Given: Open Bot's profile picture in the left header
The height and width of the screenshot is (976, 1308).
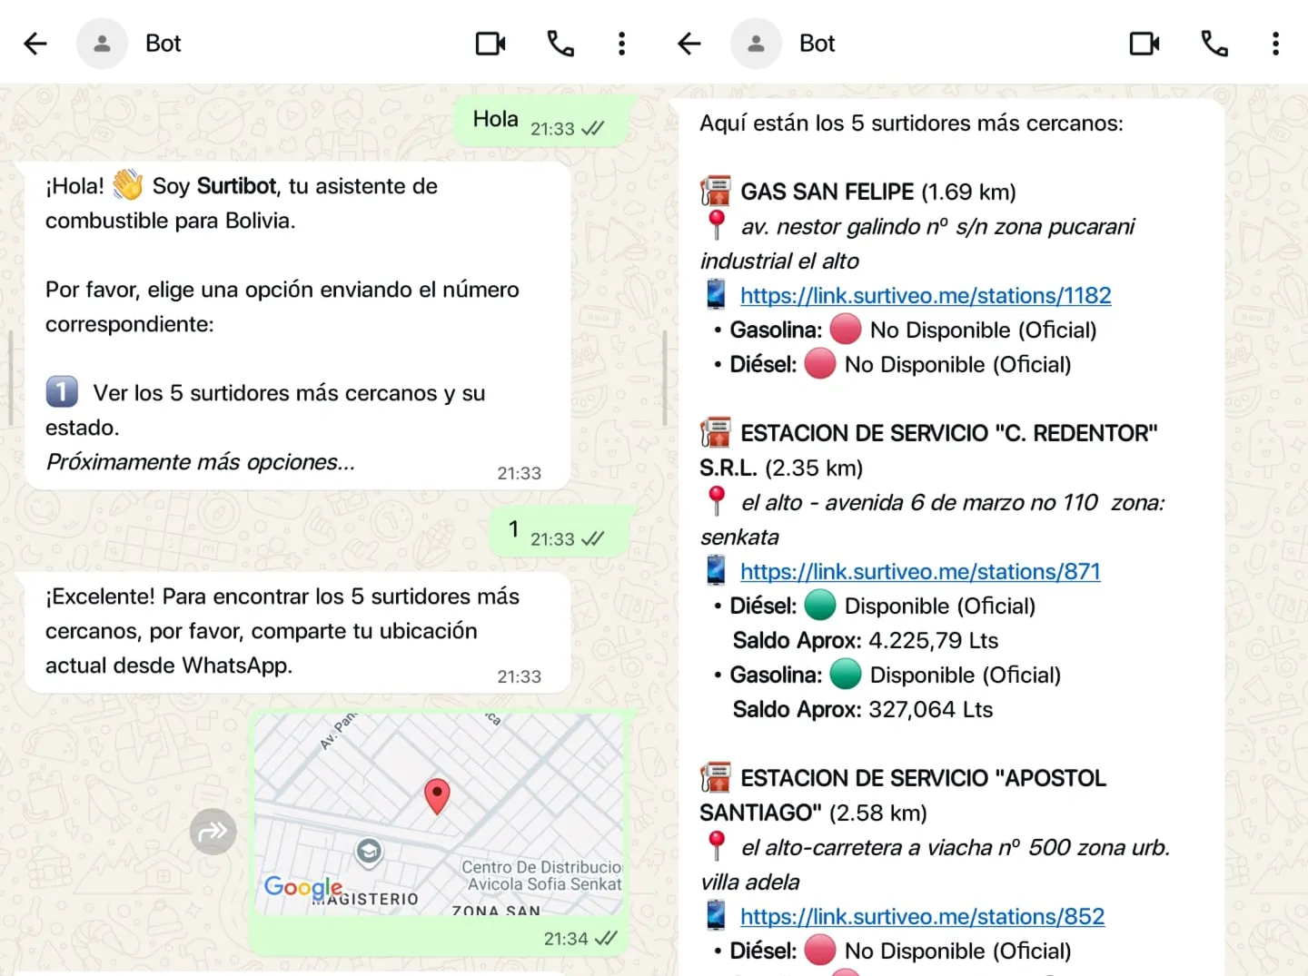Looking at the screenshot, I should tap(102, 43).
